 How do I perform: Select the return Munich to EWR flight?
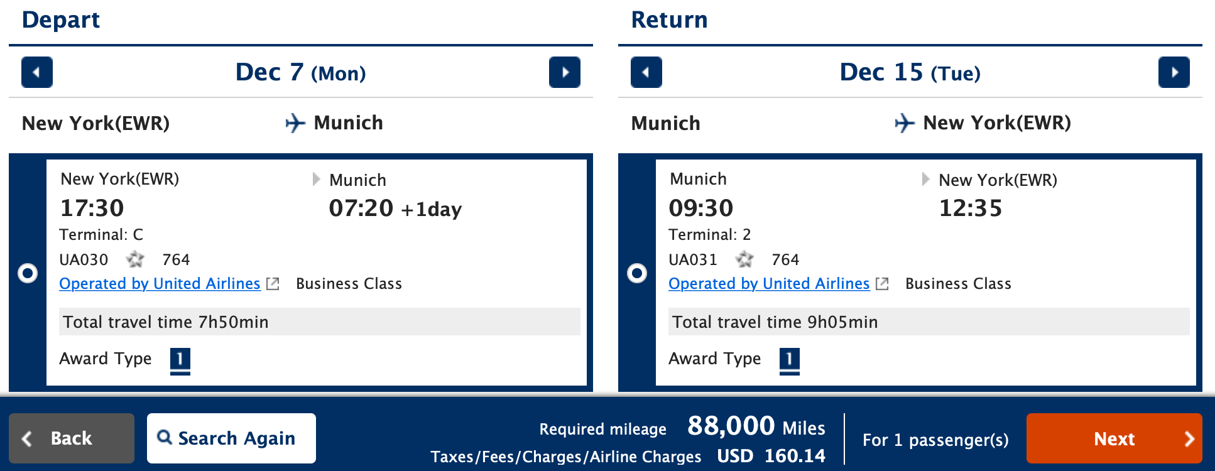pos(637,273)
